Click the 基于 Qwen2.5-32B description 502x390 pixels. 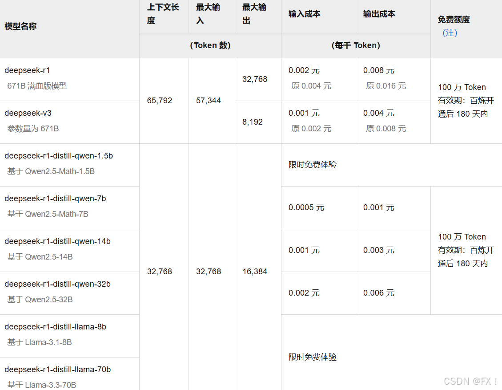[40, 300]
